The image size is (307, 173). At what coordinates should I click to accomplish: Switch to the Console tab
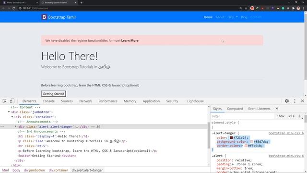point(48,101)
